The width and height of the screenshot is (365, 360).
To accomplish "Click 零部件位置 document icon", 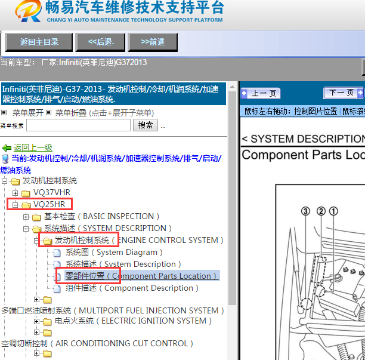I will [x=57, y=276].
